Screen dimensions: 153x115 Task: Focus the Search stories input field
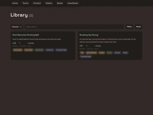(74, 27)
